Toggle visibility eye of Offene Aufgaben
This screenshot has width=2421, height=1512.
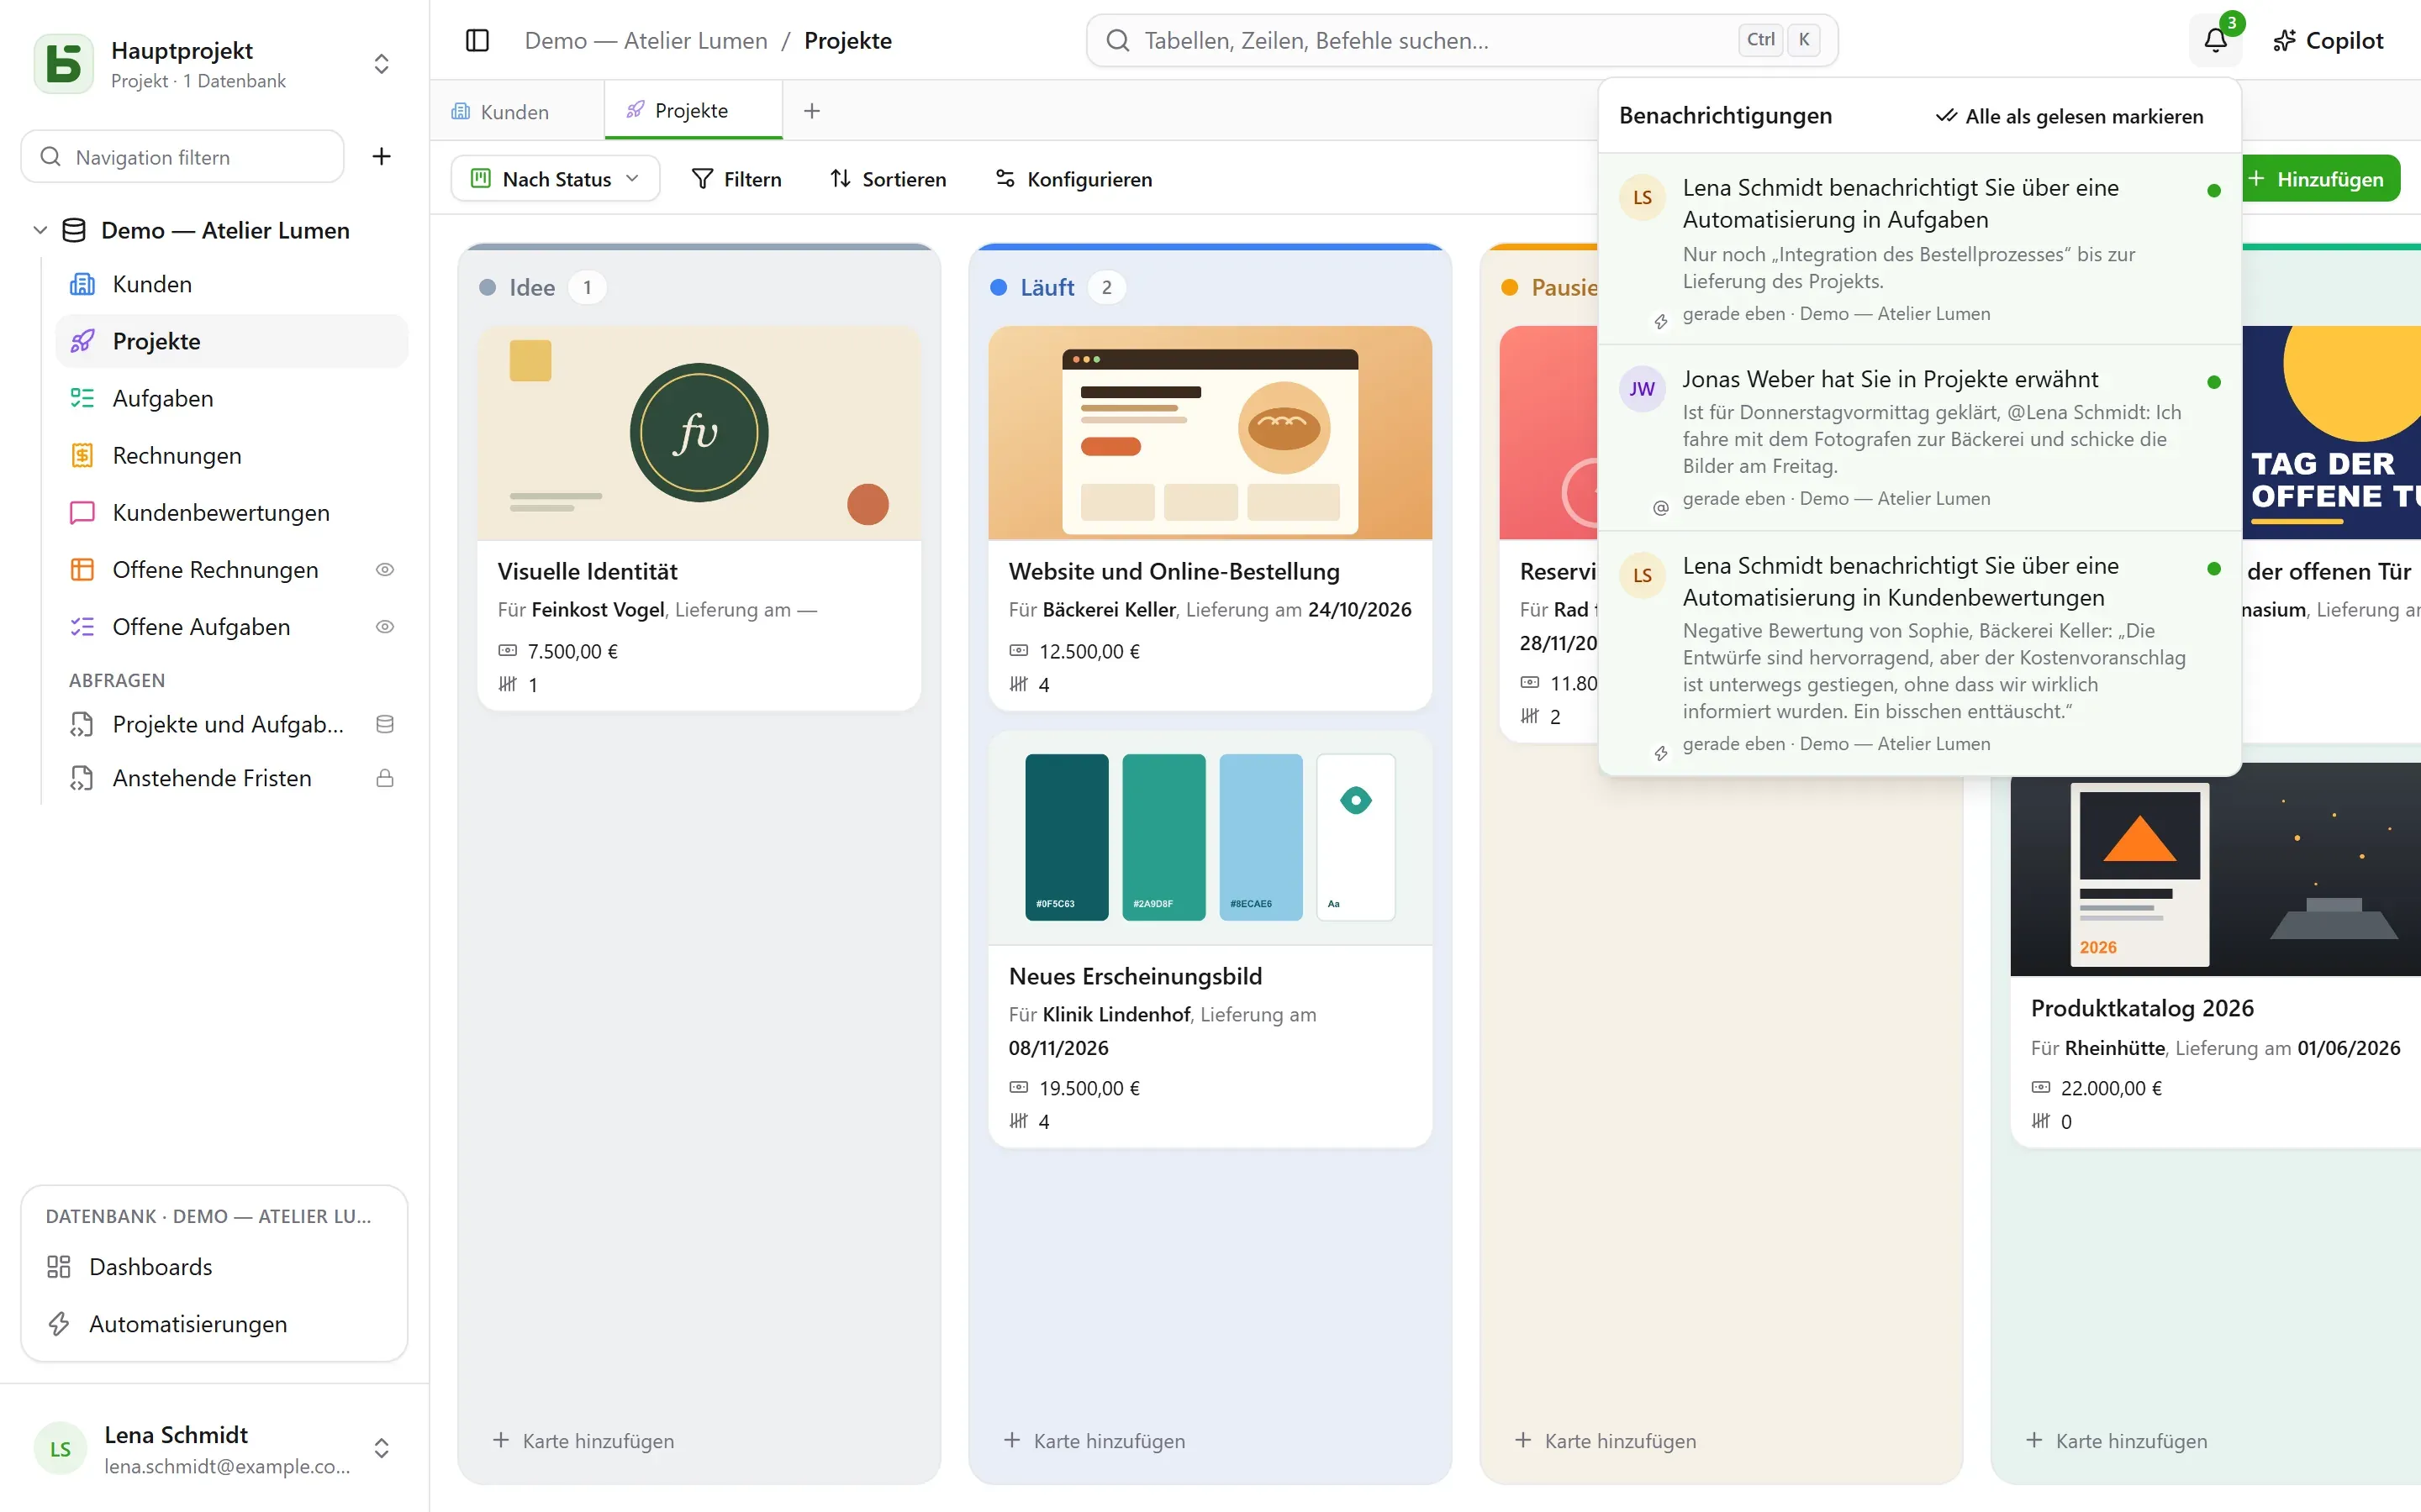pyautogui.click(x=384, y=626)
